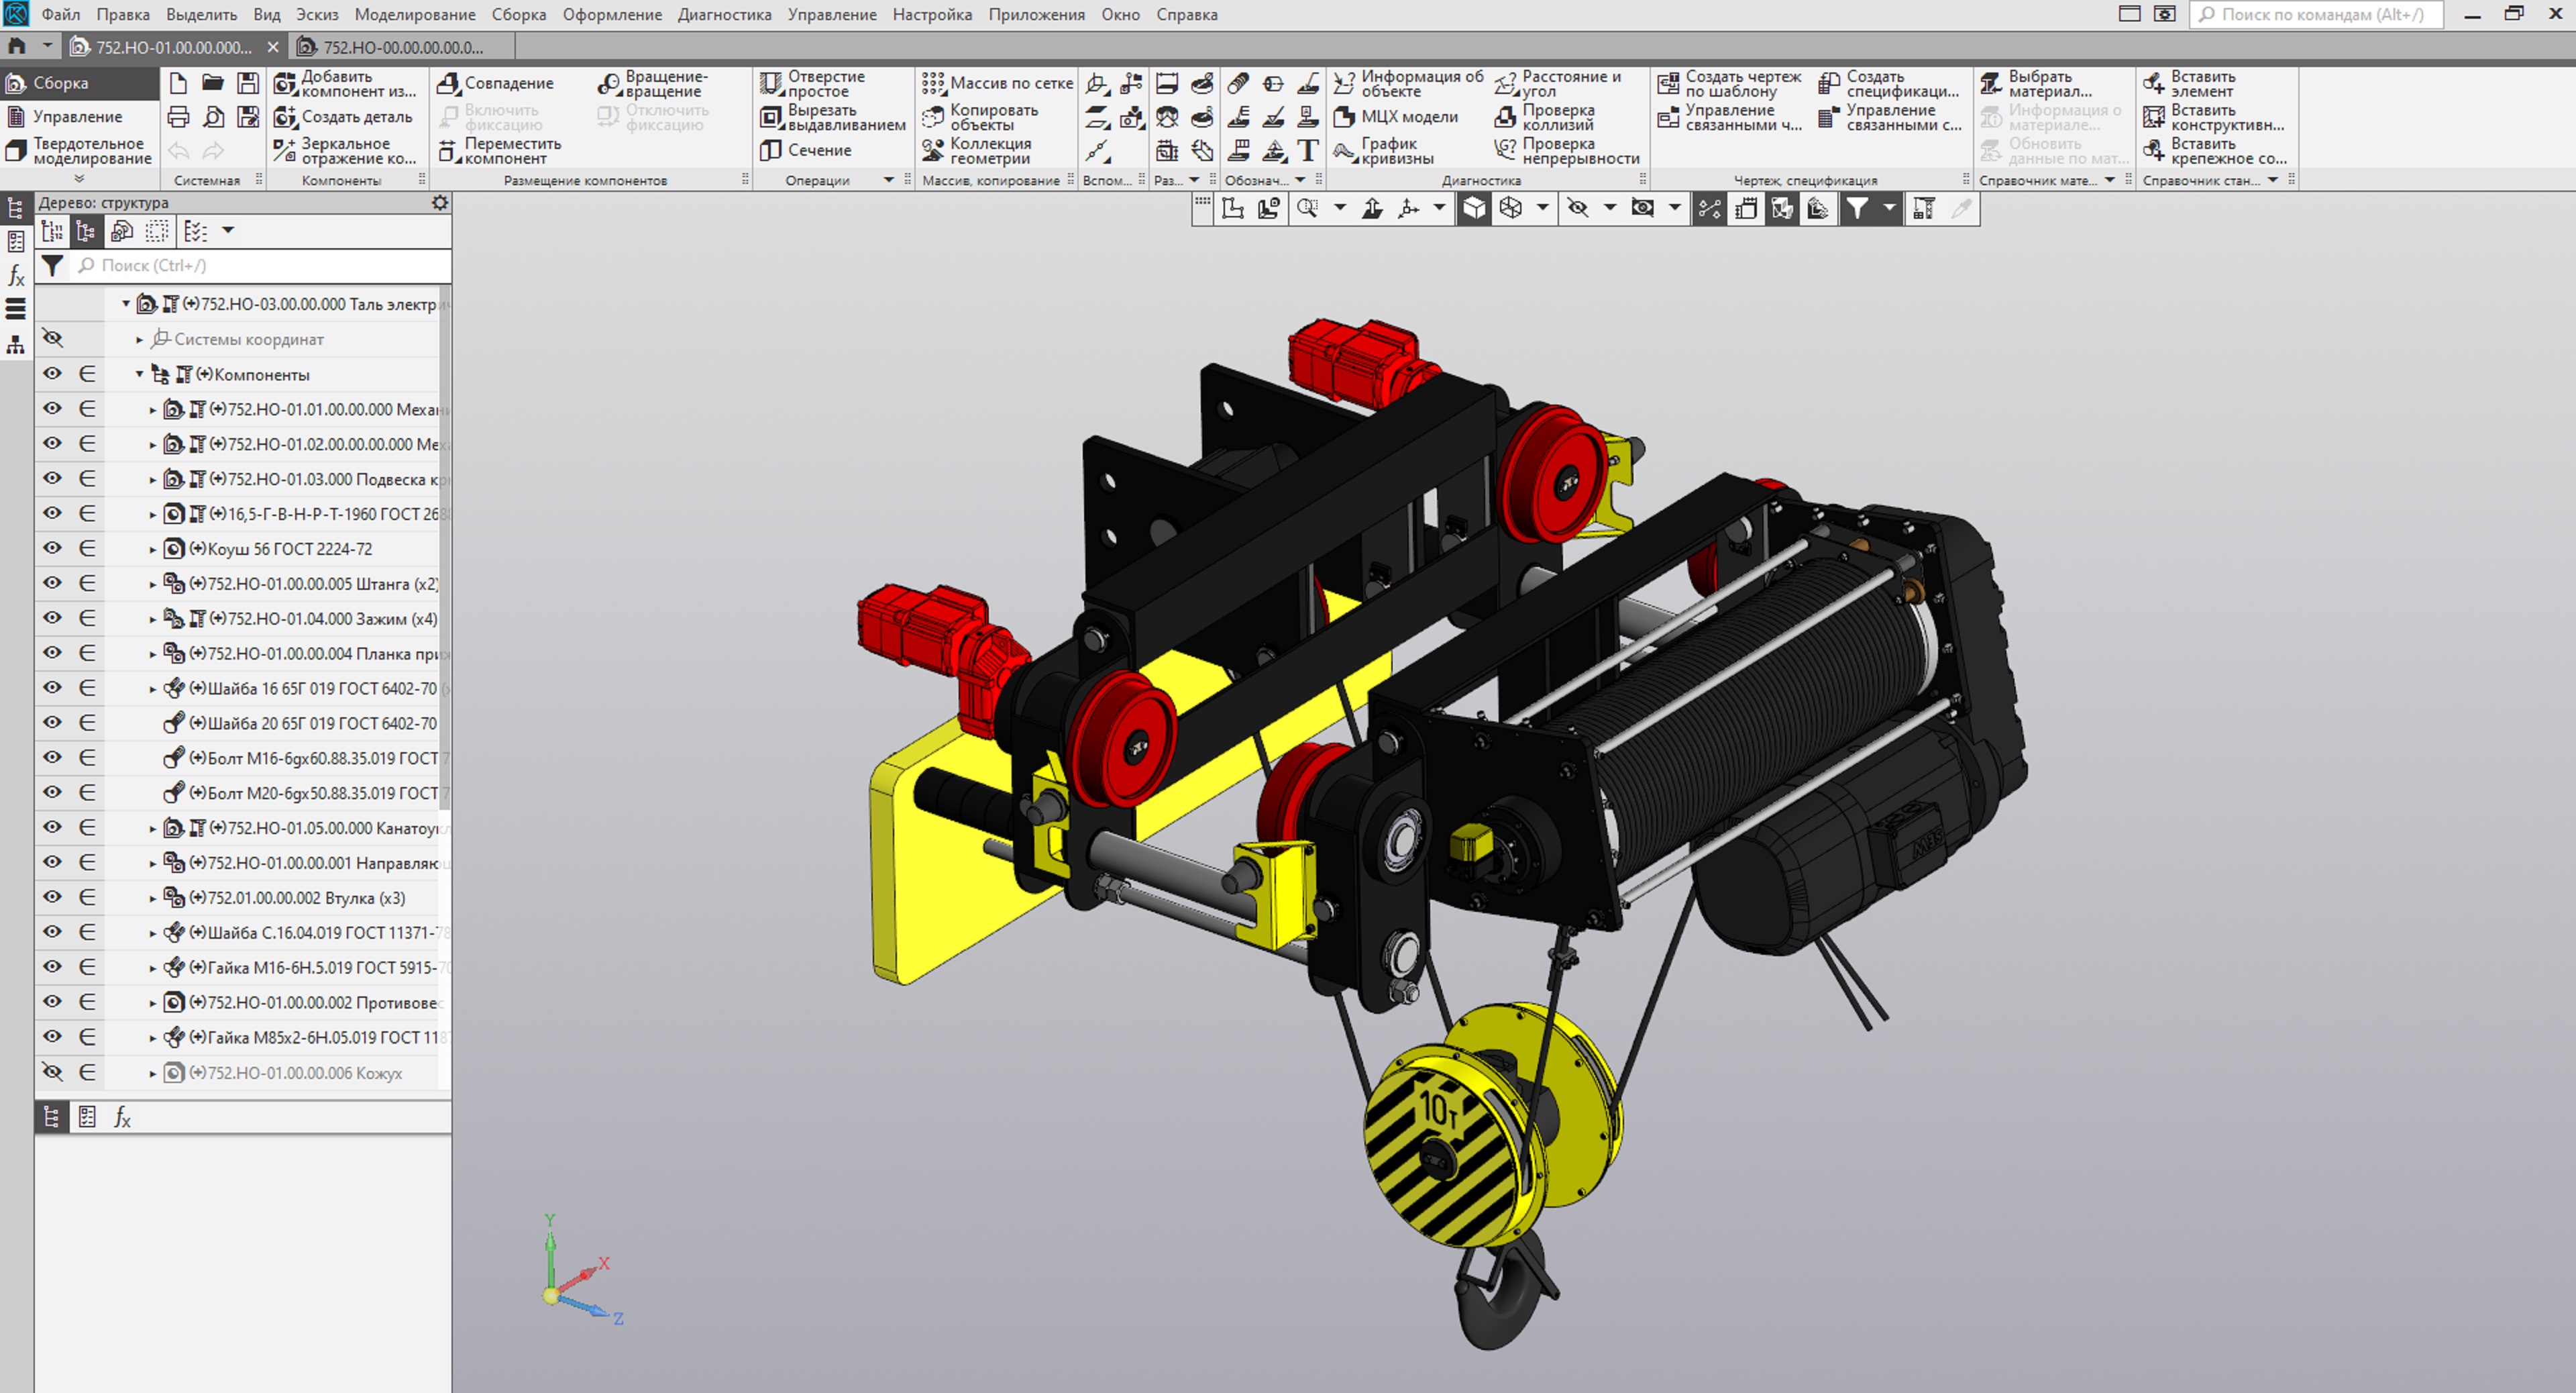The height and width of the screenshot is (1393, 2576).
Task: Click the tree search field
Action: [x=260, y=265]
